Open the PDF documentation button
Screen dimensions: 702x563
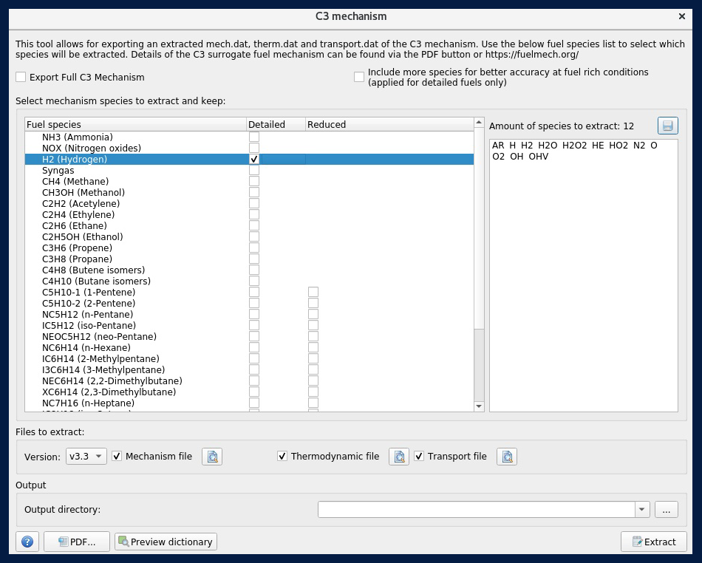point(77,542)
